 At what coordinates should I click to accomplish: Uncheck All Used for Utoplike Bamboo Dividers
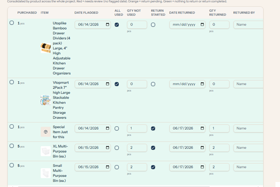pyautogui.click(x=117, y=25)
